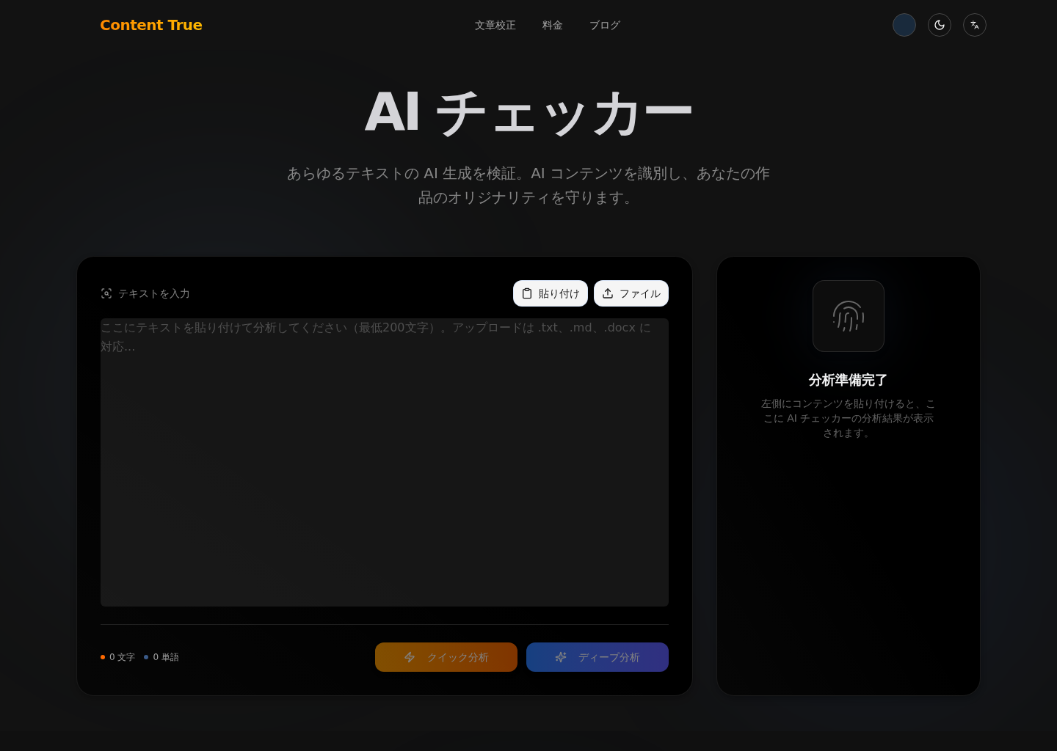Click the 貼り付け paste button
Image resolution: width=1057 pixels, height=751 pixels.
pos(551,293)
